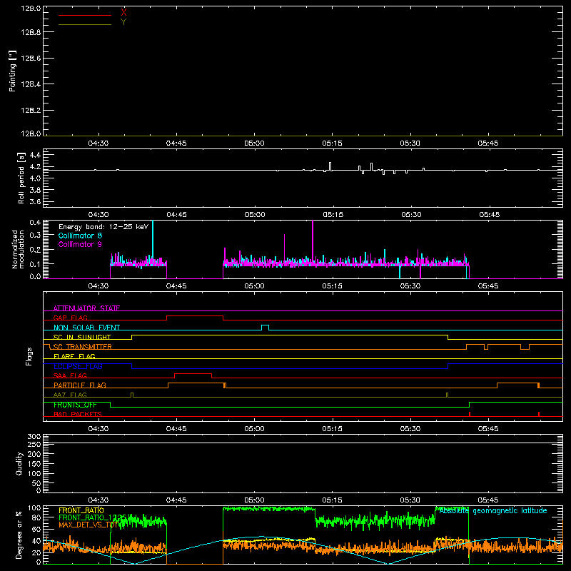Click the FLARE_FLAG label
The width and height of the screenshot is (571, 571).
click(74, 356)
